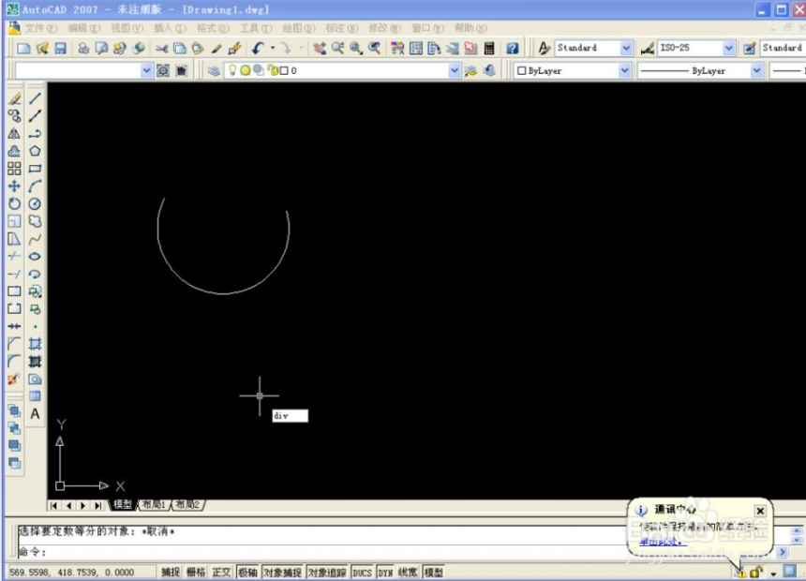The height and width of the screenshot is (581, 806).
Task: Click the ByLayer color swatch box
Action: [x=521, y=70]
